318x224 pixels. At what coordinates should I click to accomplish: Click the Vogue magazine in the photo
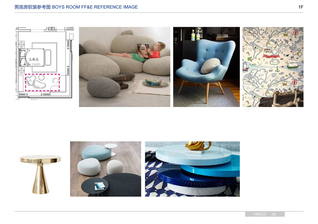[143, 51]
